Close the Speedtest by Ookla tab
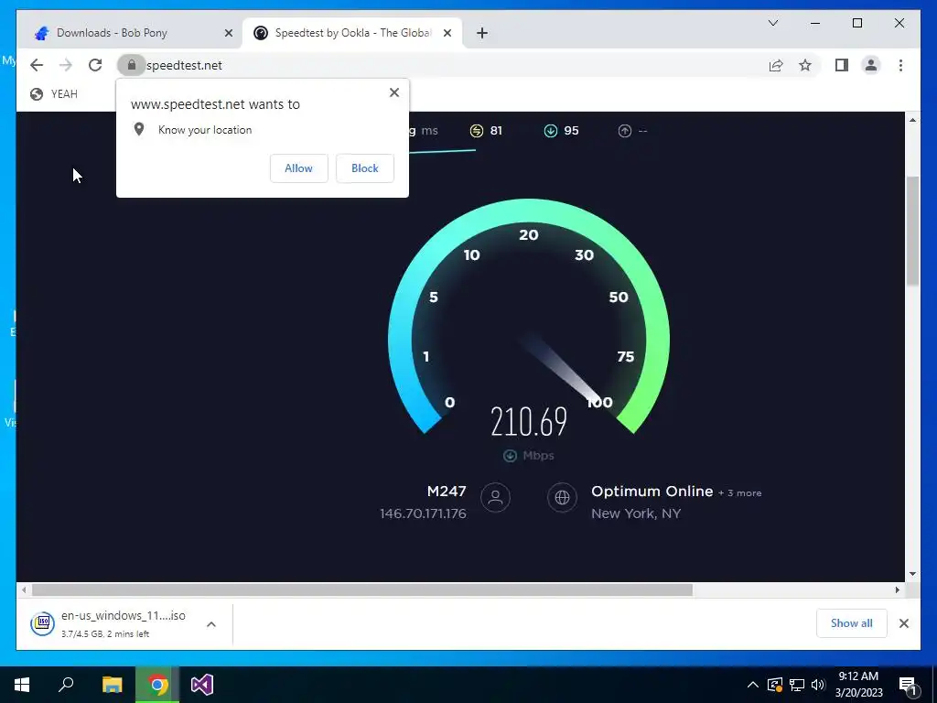 (x=447, y=34)
